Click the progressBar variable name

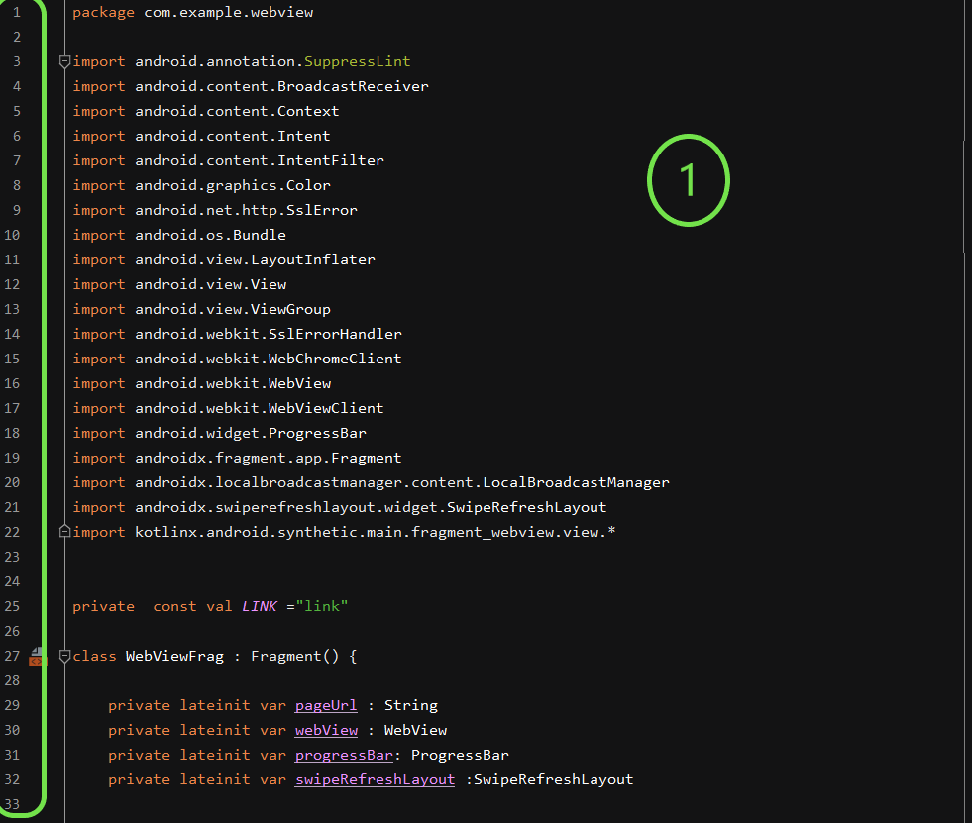pyautogui.click(x=344, y=755)
